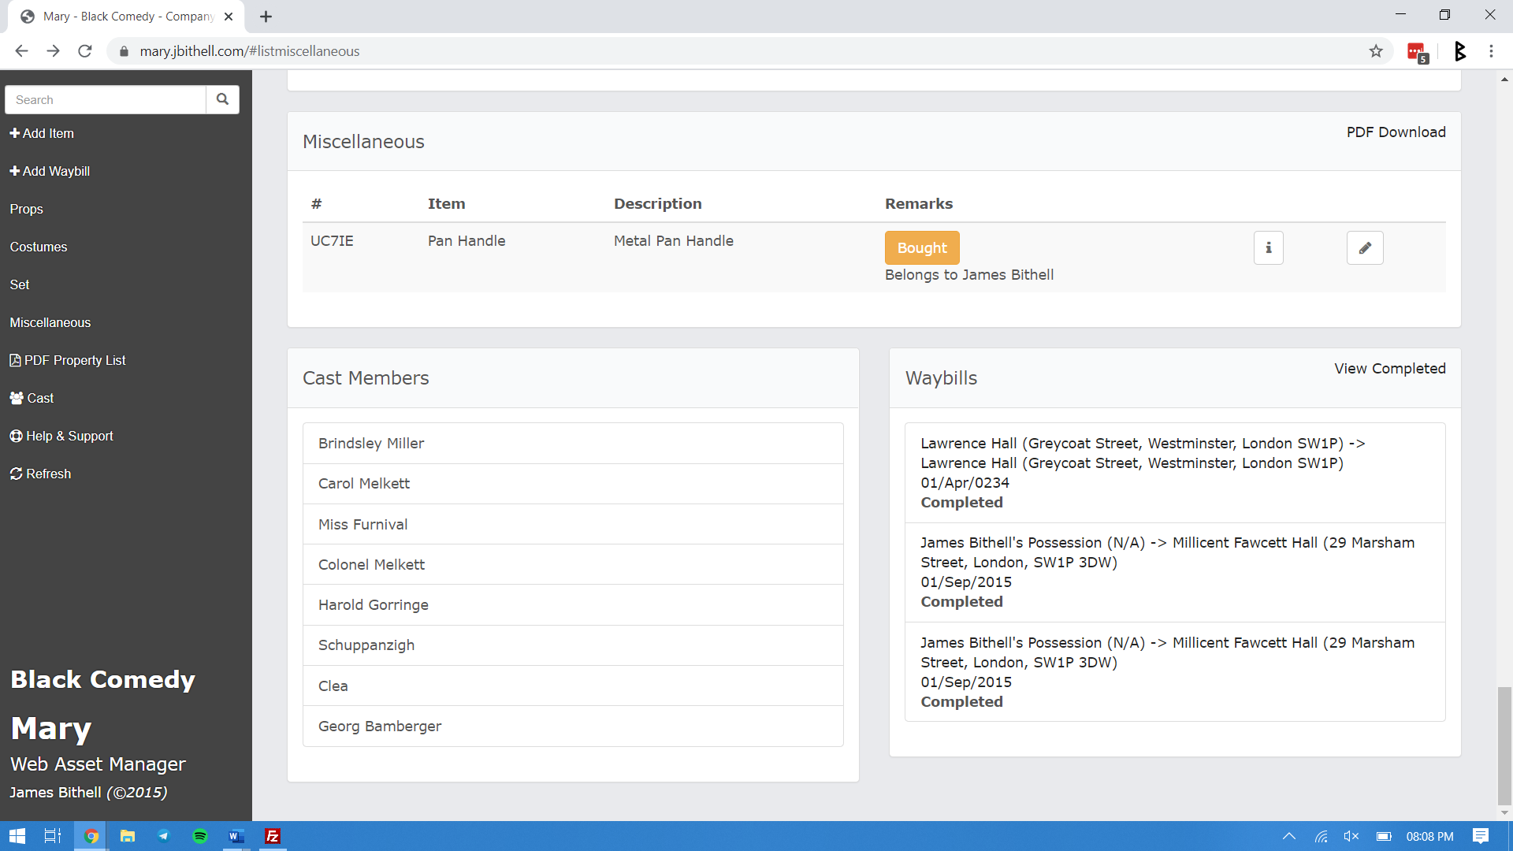This screenshot has width=1513, height=851.
Task: Click the edit pencil icon for Pan Handle
Action: pyautogui.click(x=1366, y=247)
